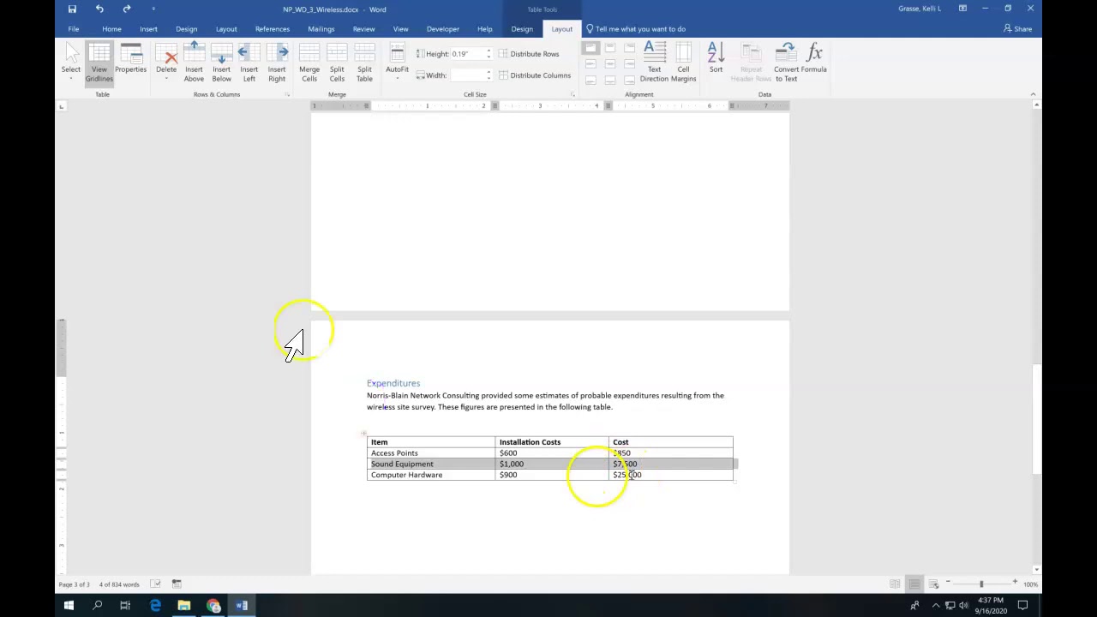Convert table to text
This screenshot has height=617, width=1097.
click(786, 63)
